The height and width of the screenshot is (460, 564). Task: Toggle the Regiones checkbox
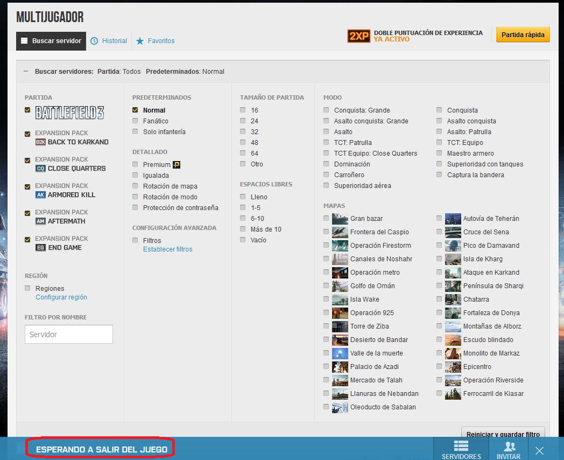pos(27,288)
